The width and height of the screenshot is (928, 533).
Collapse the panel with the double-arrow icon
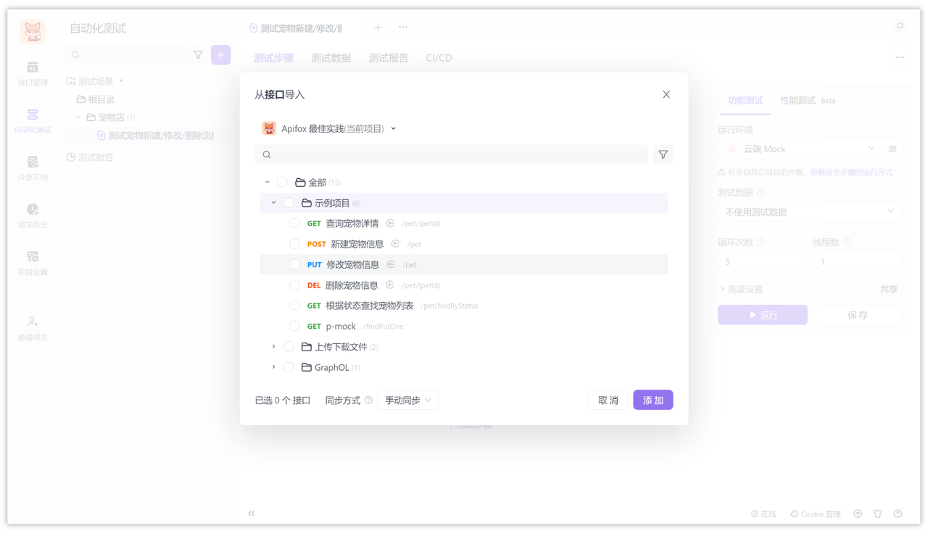[252, 513]
